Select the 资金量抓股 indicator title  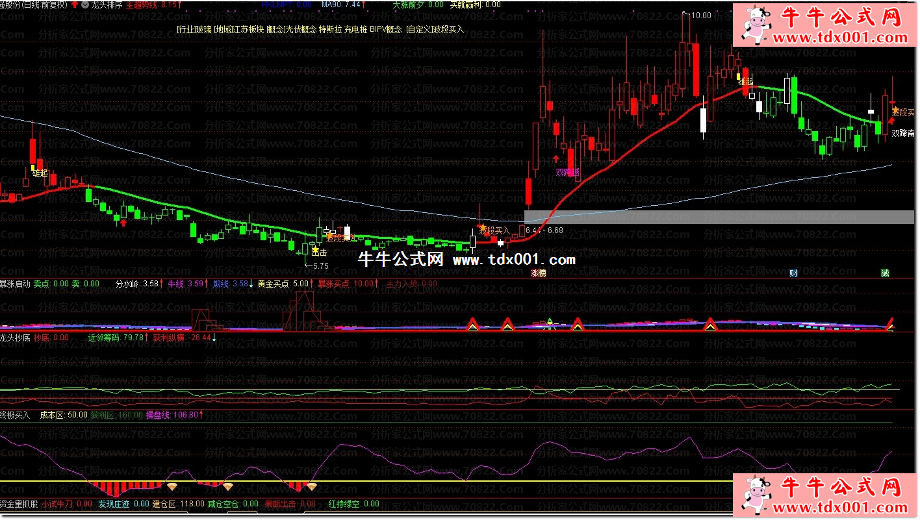(x=19, y=504)
